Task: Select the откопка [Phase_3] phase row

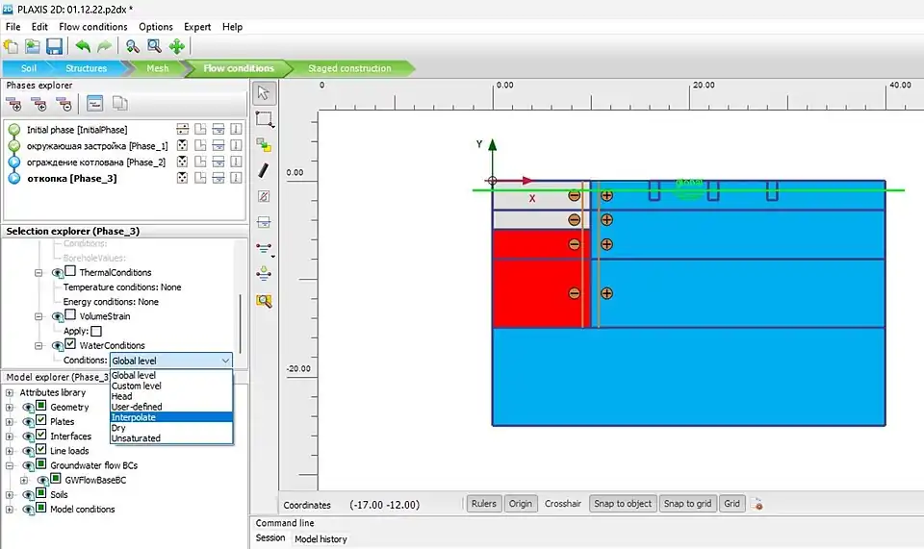Action: coord(72,178)
